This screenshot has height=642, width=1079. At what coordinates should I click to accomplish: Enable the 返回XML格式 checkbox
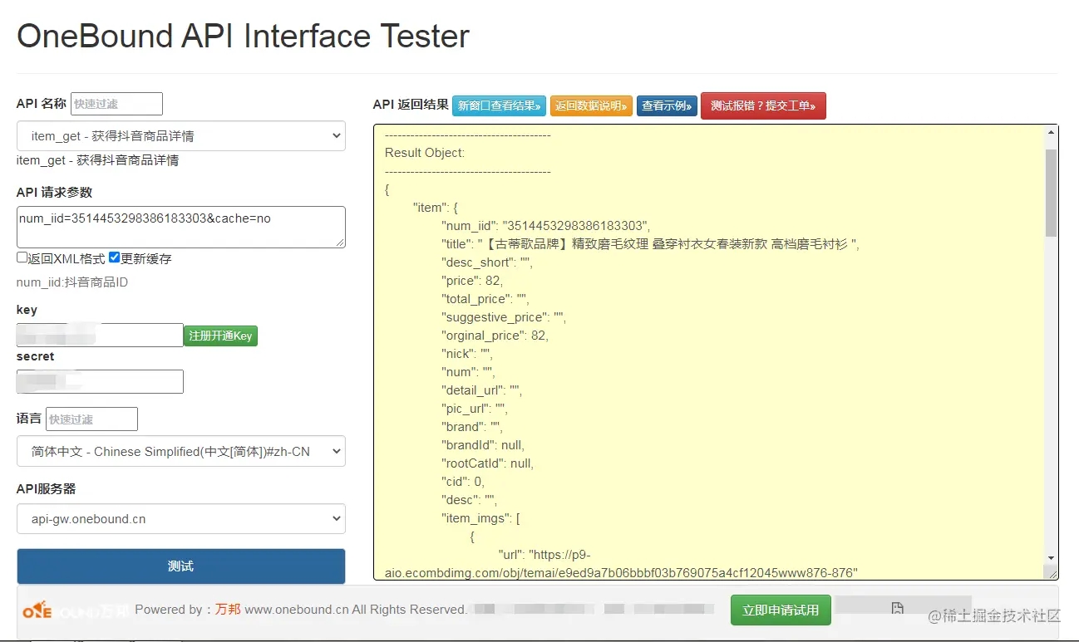tap(22, 257)
